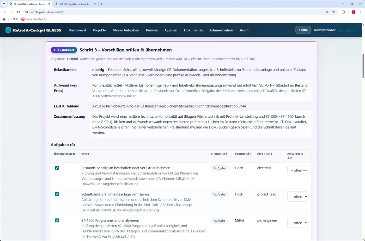
Task: Uncheck the S7-1500 Programmstand analysieren checkbox
Action: pyautogui.click(x=57, y=220)
